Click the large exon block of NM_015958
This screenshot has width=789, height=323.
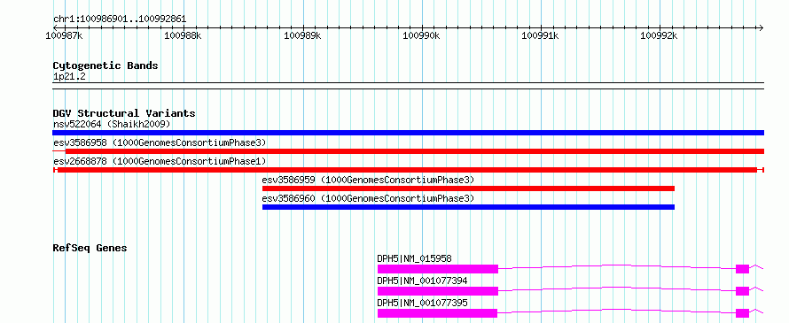438,269
